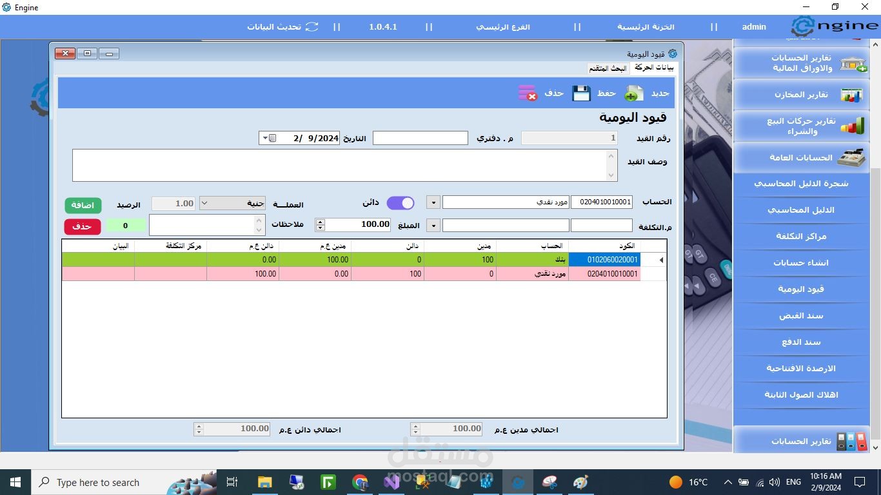Select table row with code 0102060020001

point(364,260)
